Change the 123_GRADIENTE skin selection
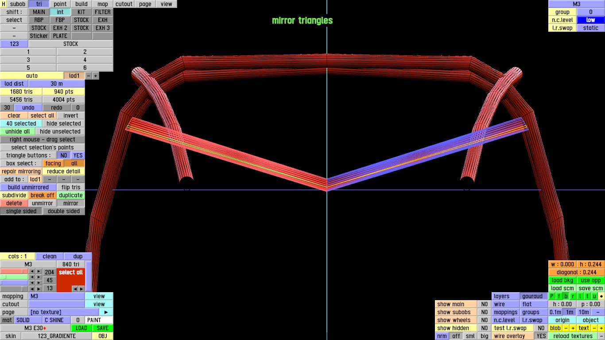 56,336
